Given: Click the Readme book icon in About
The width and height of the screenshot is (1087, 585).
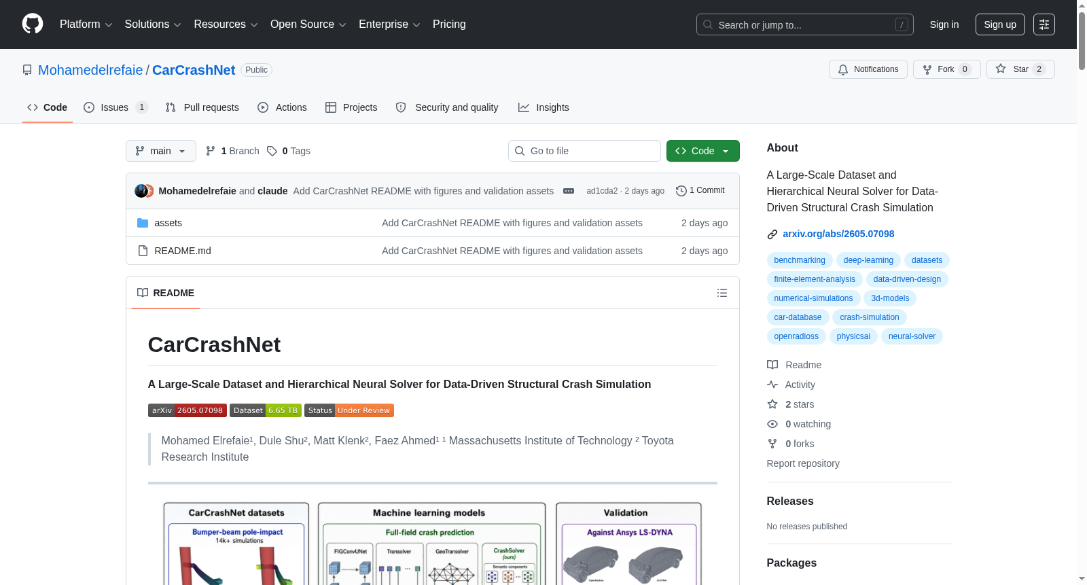Looking at the screenshot, I should click(772, 365).
